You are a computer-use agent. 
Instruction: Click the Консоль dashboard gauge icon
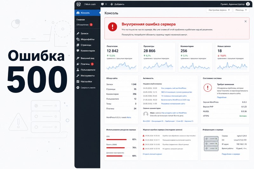(78, 13)
